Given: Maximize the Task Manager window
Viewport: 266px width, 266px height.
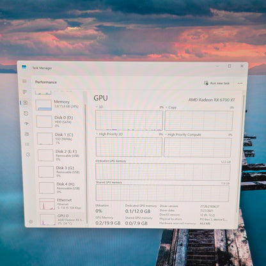Looking at the screenshot, I should (x=230, y=66).
